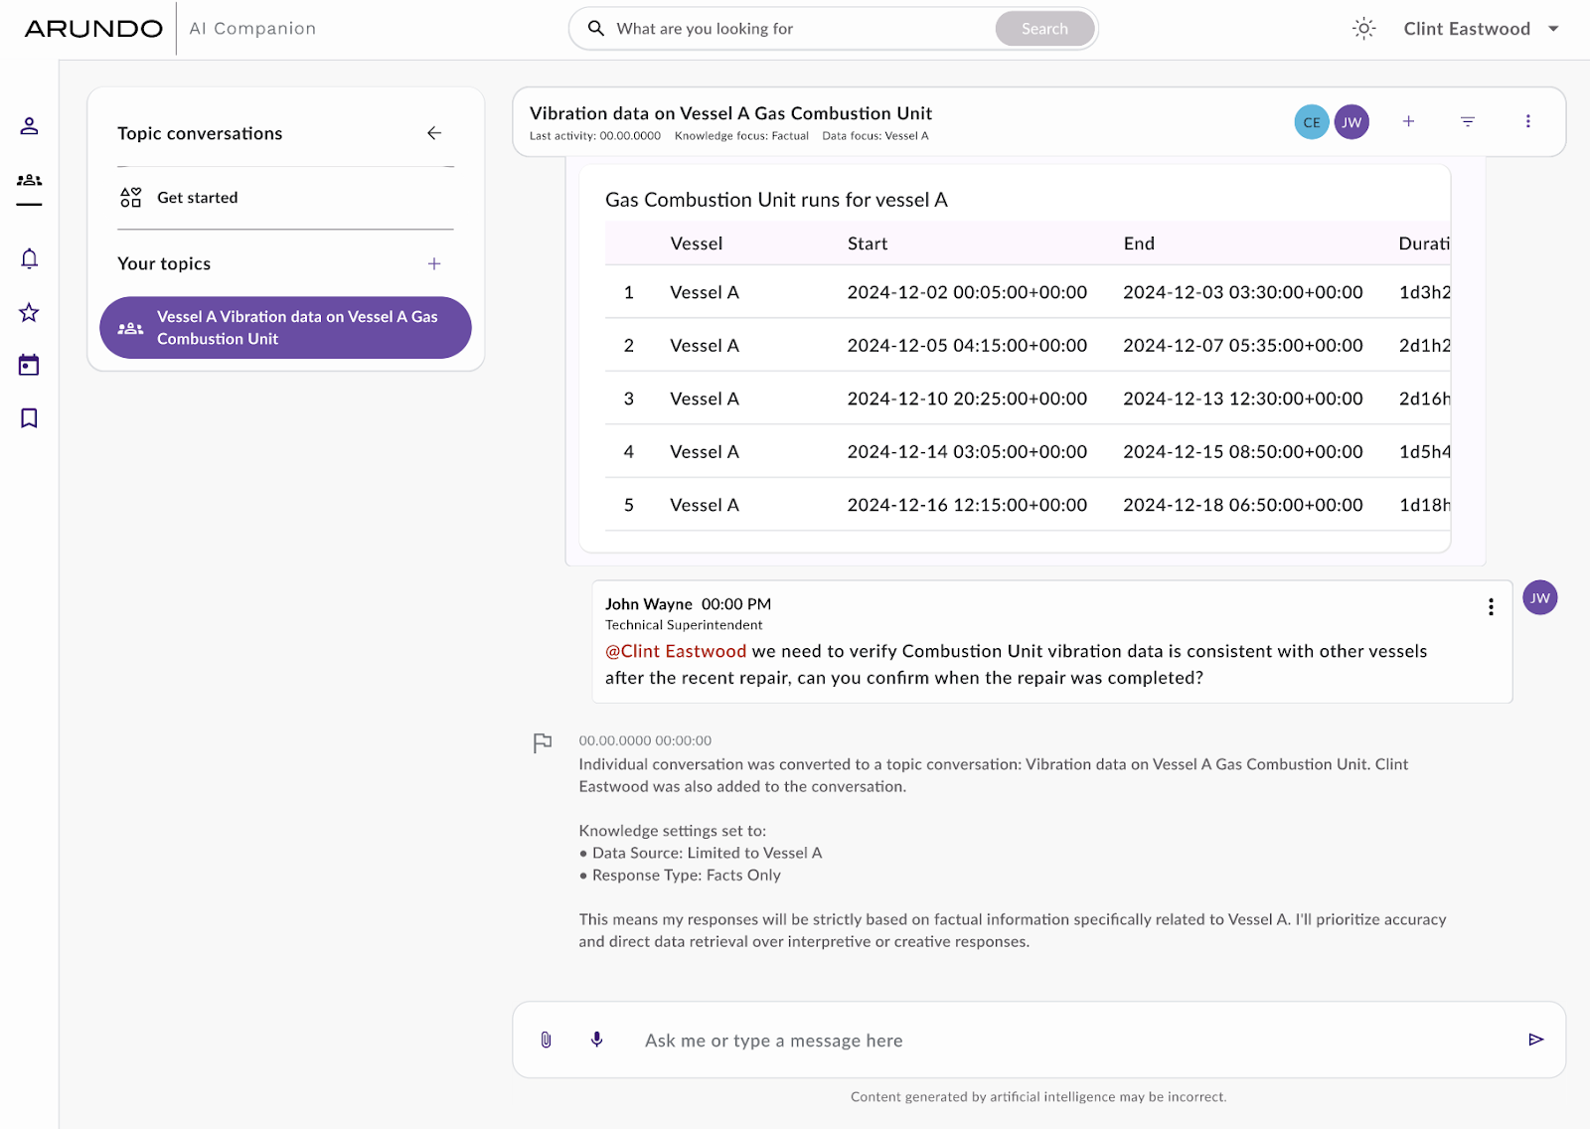Image resolution: width=1590 pixels, height=1129 pixels.
Task: Click end cell '2024-12-07 05:35:00+00:00'
Action: point(1243,345)
